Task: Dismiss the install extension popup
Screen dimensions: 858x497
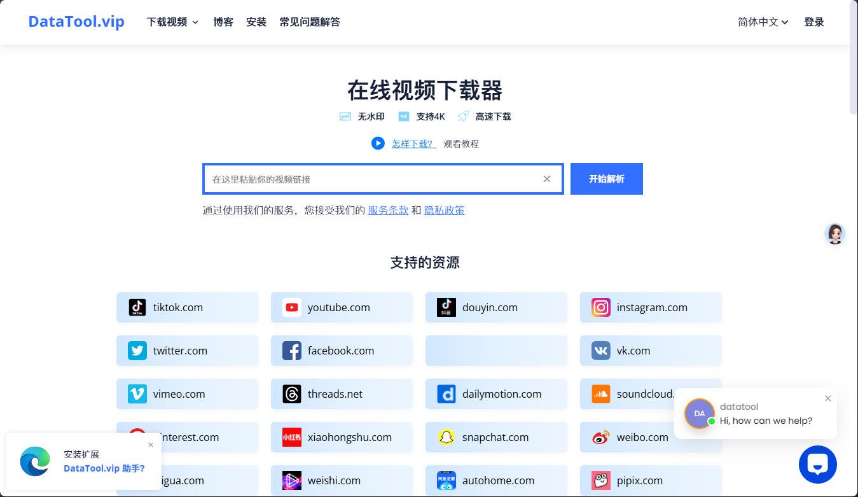Action: click(x=151, y=445)
